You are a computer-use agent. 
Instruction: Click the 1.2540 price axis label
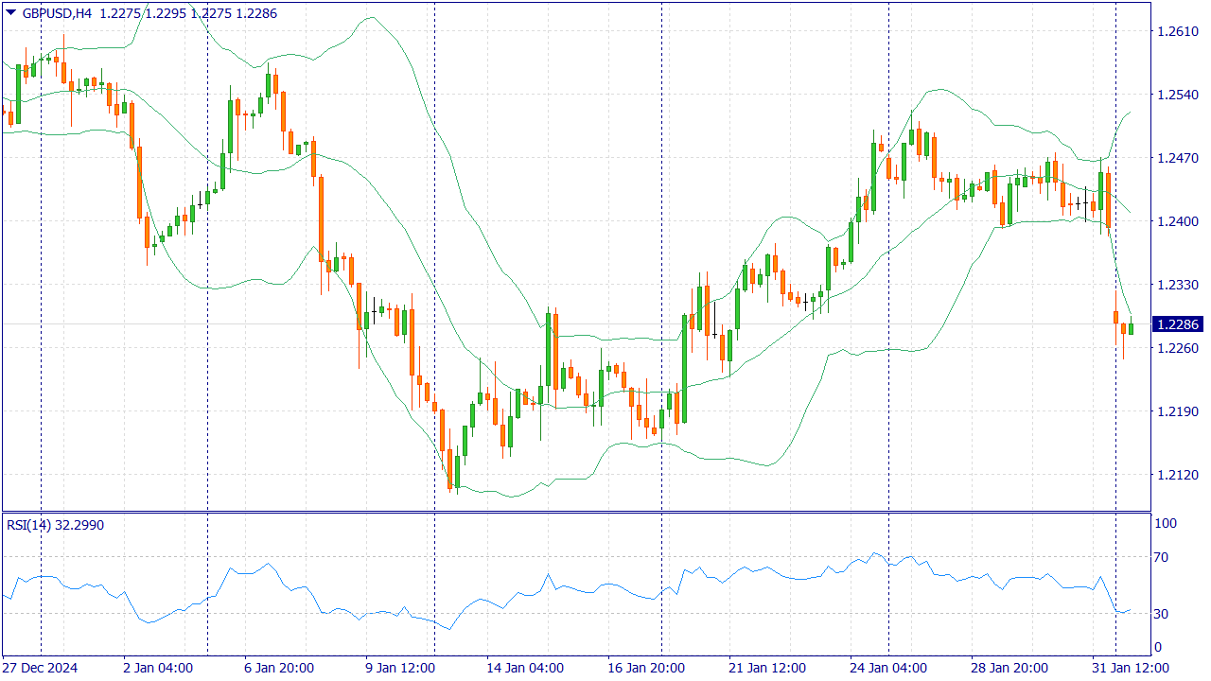tap(1177, 95)
